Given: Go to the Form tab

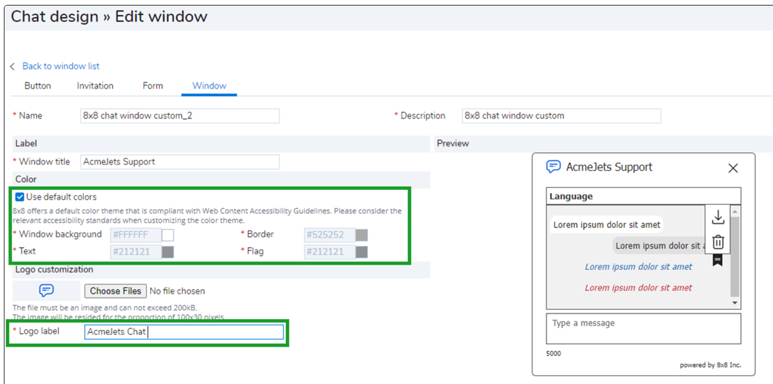Looking at the screenshot, I should click(x=153, y=86).
